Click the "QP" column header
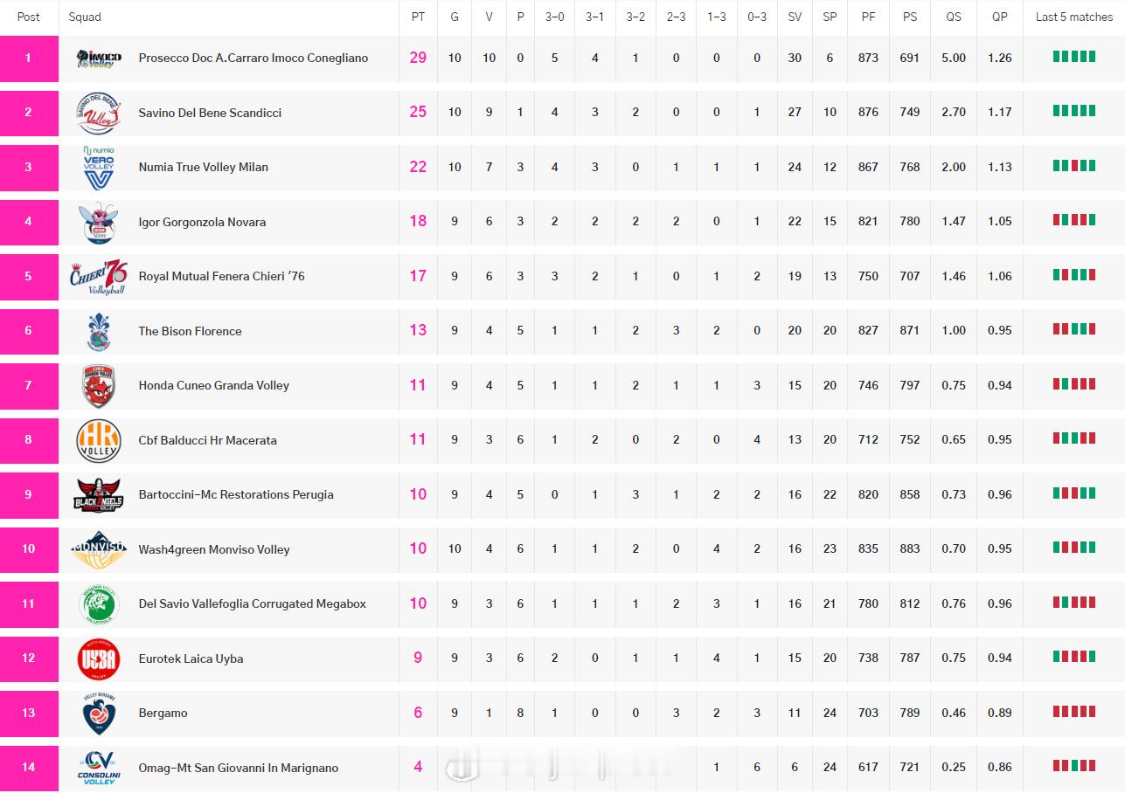The width and height of the screenshot is (1125, 793). tap(1000, 17)
